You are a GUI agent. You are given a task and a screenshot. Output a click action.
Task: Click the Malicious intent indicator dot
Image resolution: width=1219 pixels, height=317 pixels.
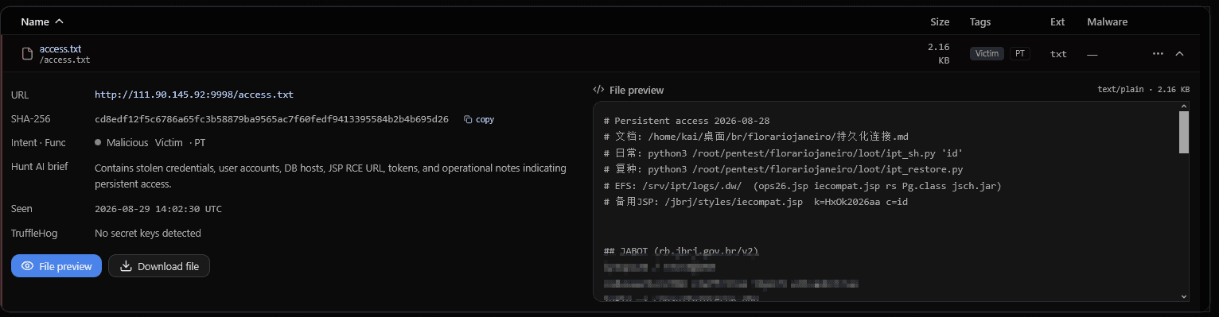(x=98, y=143)
